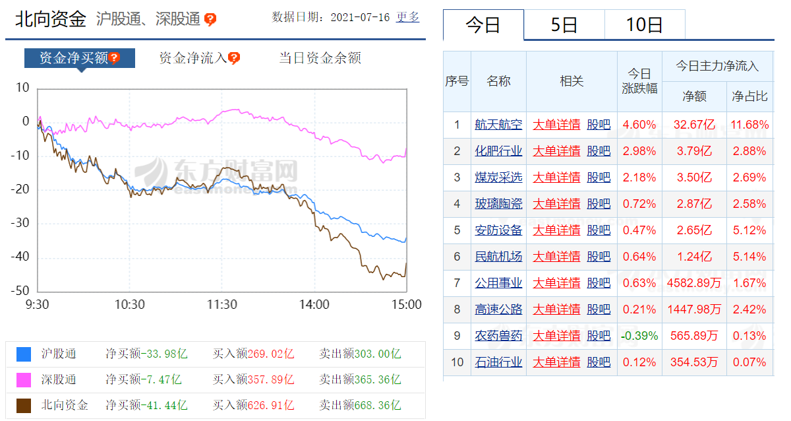Open the help icon next to 资金净流入
791x421 pixels.
pyautogui.click(x=234, y=57)
